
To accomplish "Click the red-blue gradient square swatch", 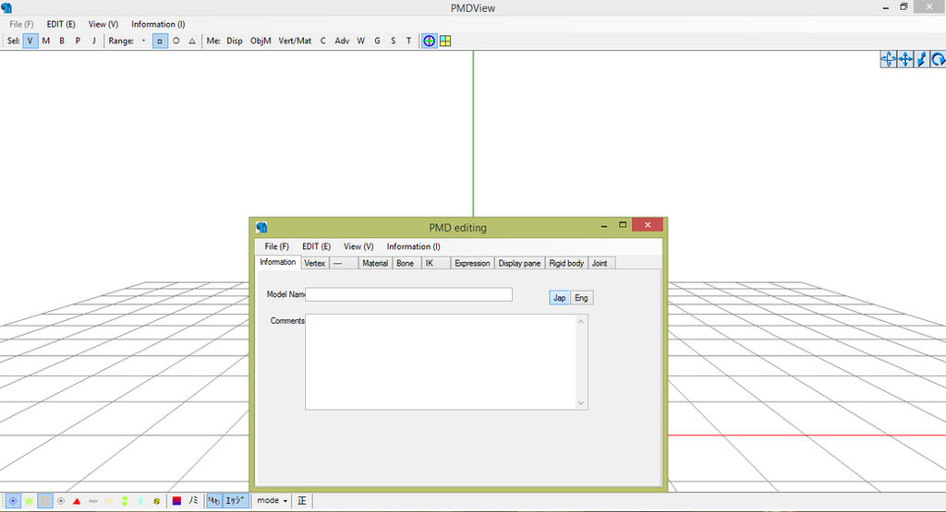I will coord(176,501).
